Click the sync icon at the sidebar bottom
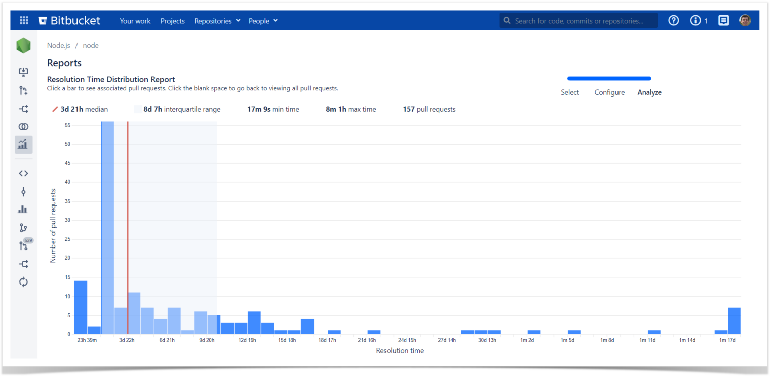The width and height of the screenshot is (773, 378). click(x=23, y=282)
